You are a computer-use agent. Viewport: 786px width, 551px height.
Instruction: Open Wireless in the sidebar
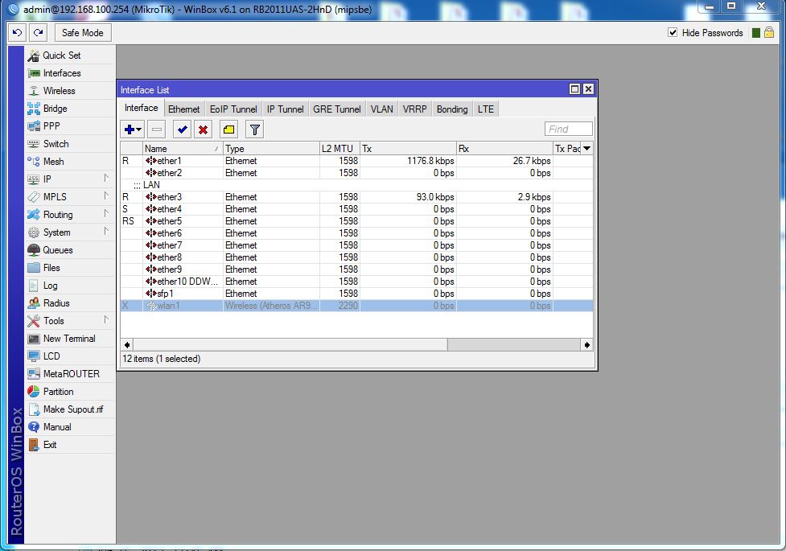tap(70, 91)
